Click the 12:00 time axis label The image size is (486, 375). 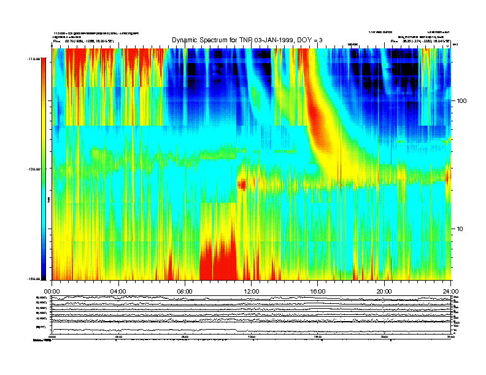(252, 292)
